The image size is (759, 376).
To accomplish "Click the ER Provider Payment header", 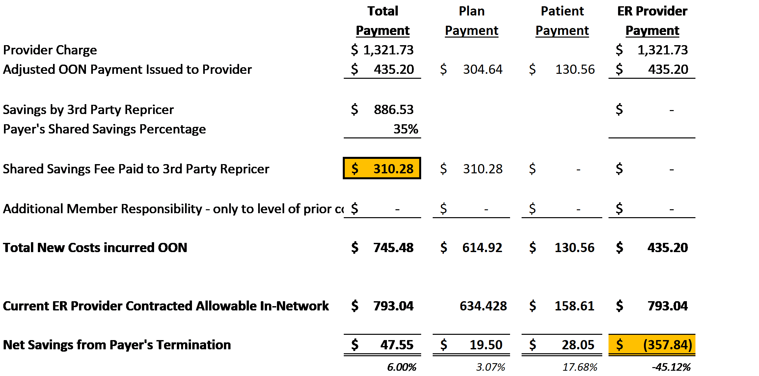I will point(652,21).
